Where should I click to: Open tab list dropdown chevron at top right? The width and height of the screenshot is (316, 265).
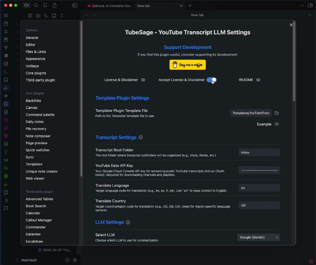point(302,6)
